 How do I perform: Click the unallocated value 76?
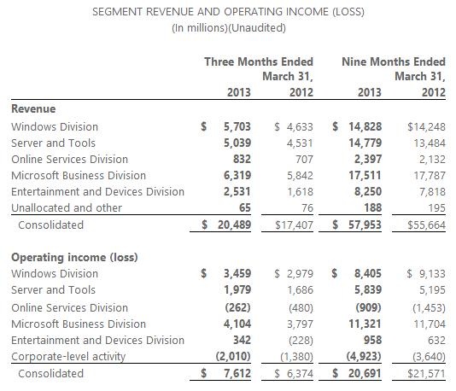[307, 207]
